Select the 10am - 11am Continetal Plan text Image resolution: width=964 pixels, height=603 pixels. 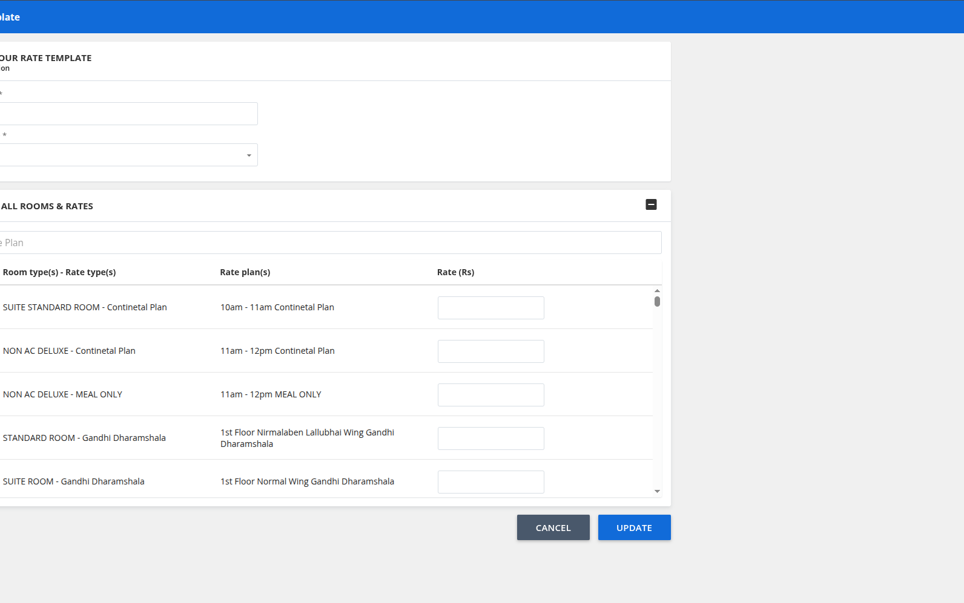pos(277,308)
